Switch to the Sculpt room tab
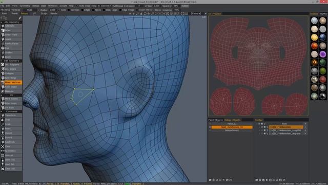This screenshot has height=185, width=328. coord(44,13)
